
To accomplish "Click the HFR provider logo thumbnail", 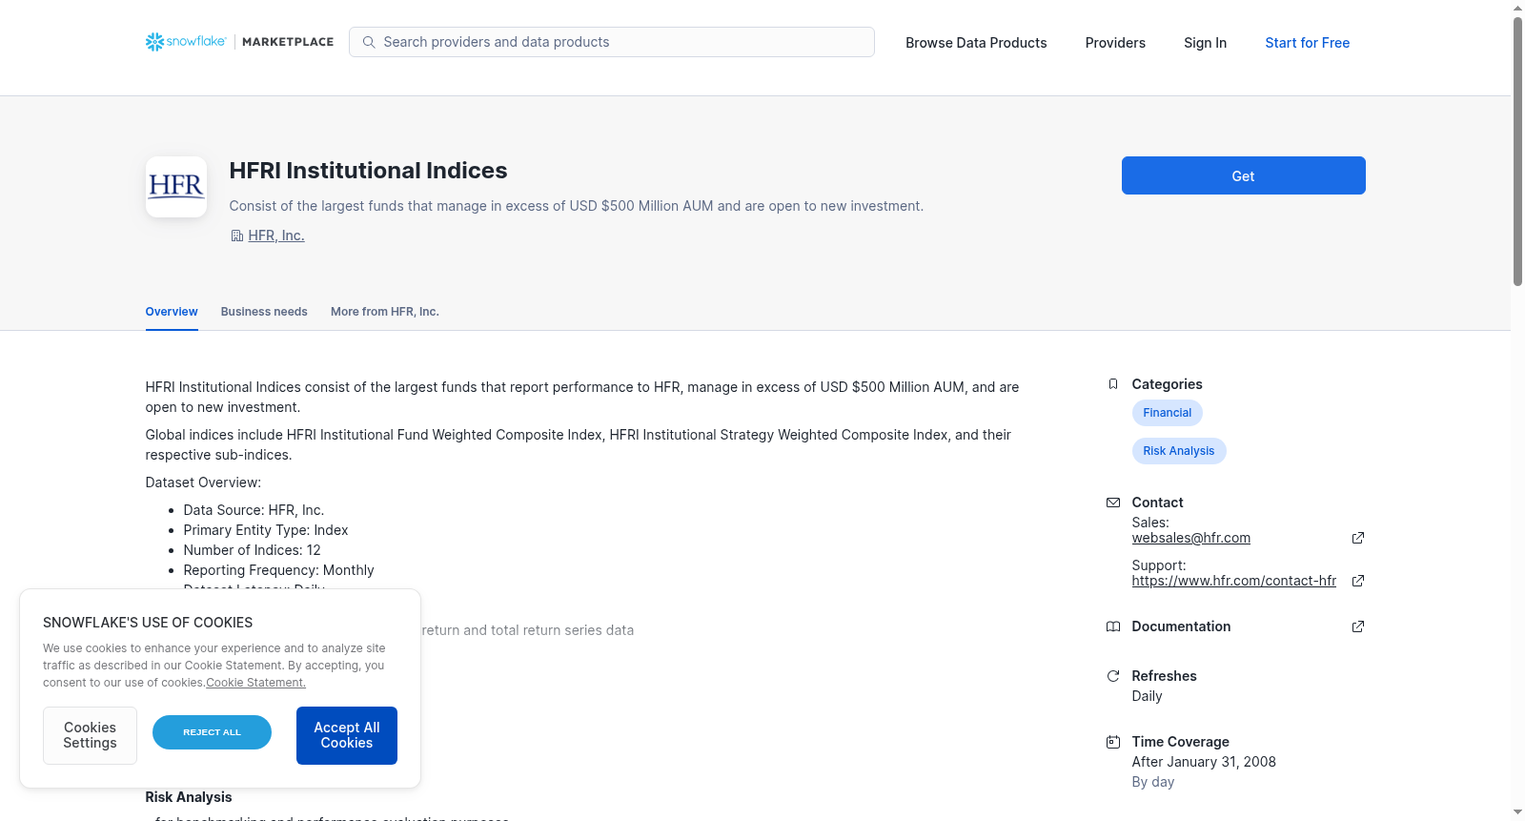I will coord(176,187).
